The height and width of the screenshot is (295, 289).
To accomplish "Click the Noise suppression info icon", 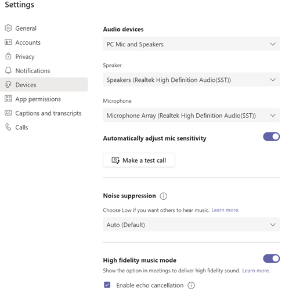I will [x=163, y=196].
